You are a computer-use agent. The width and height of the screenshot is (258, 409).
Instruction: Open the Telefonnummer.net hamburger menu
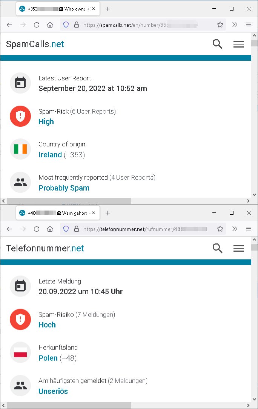pos(239,248)
